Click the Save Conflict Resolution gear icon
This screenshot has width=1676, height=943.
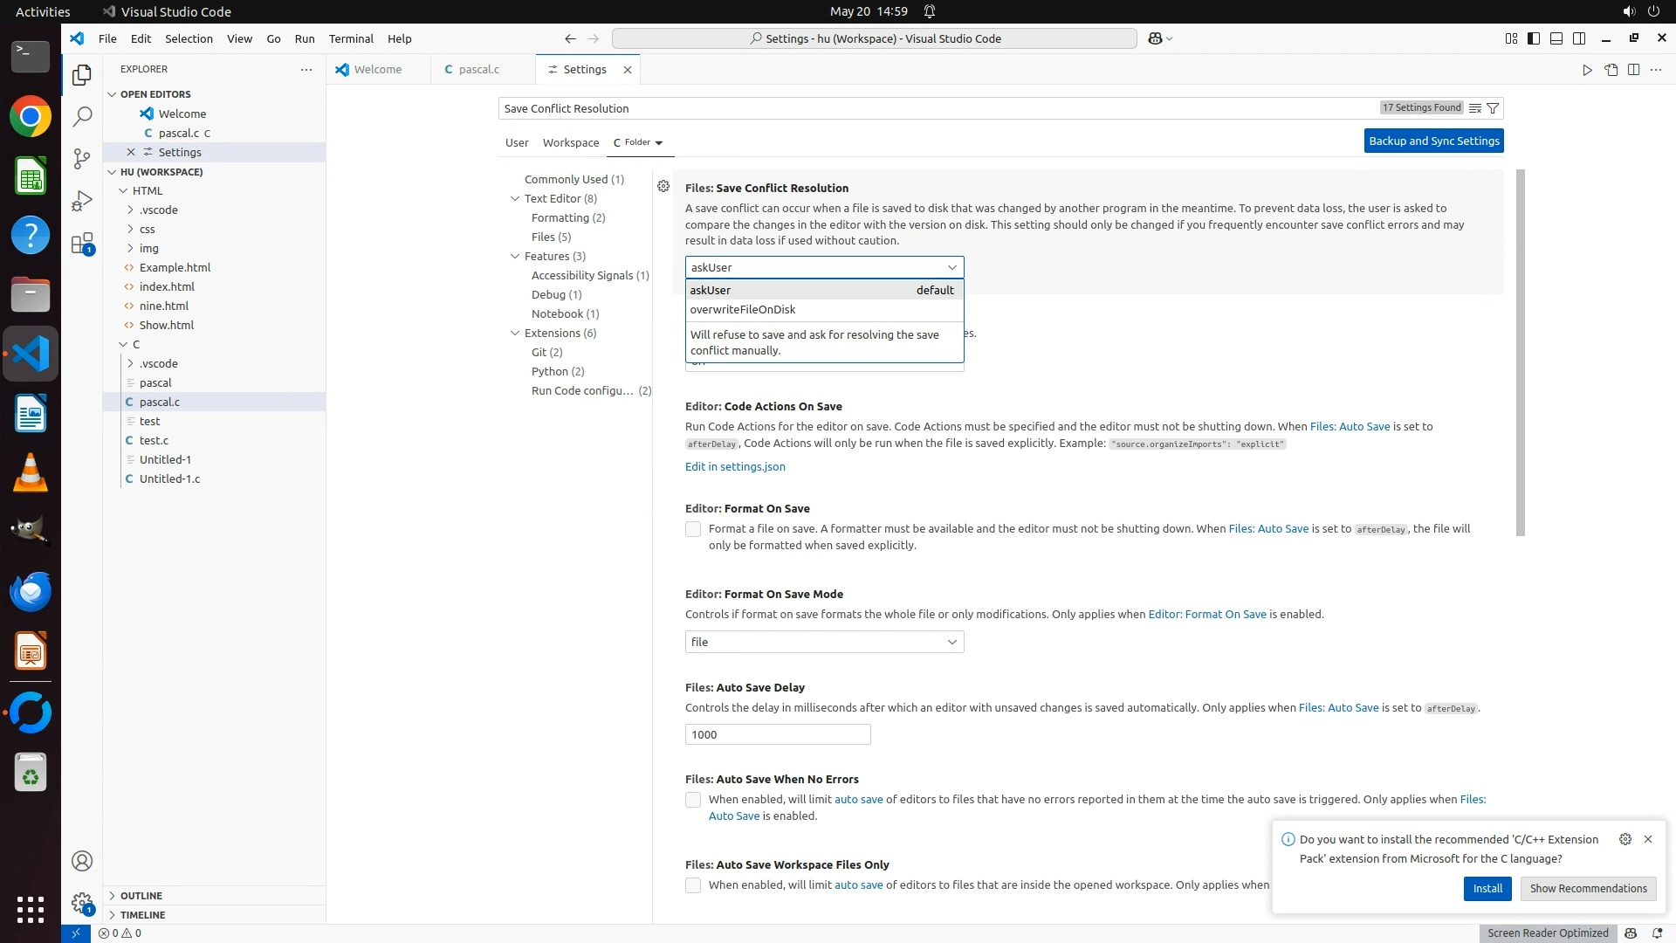[x=663, y=186]
